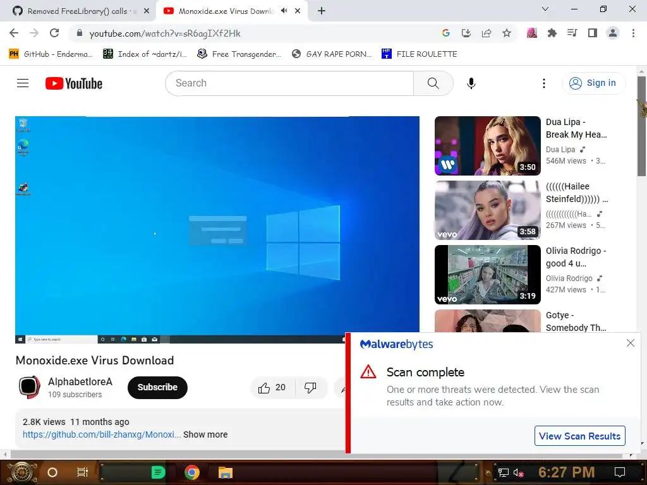Go to YouTube home via logo

[74, 83]
